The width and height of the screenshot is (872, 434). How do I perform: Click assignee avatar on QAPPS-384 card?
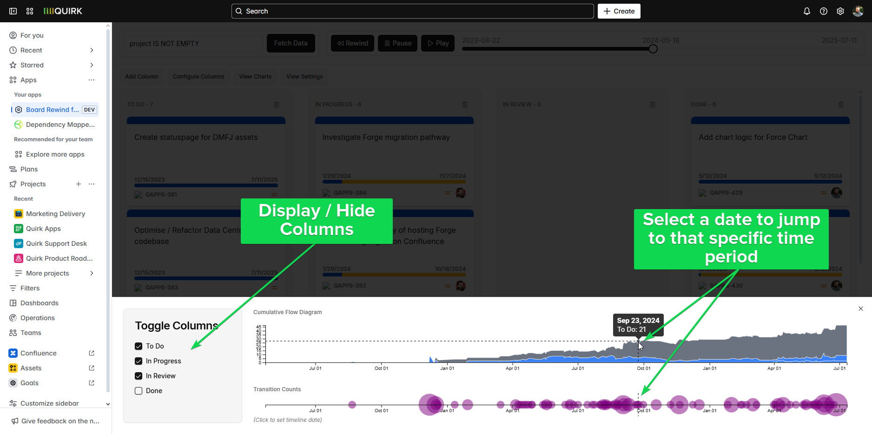pyautogui.click(x=461, y=193)
